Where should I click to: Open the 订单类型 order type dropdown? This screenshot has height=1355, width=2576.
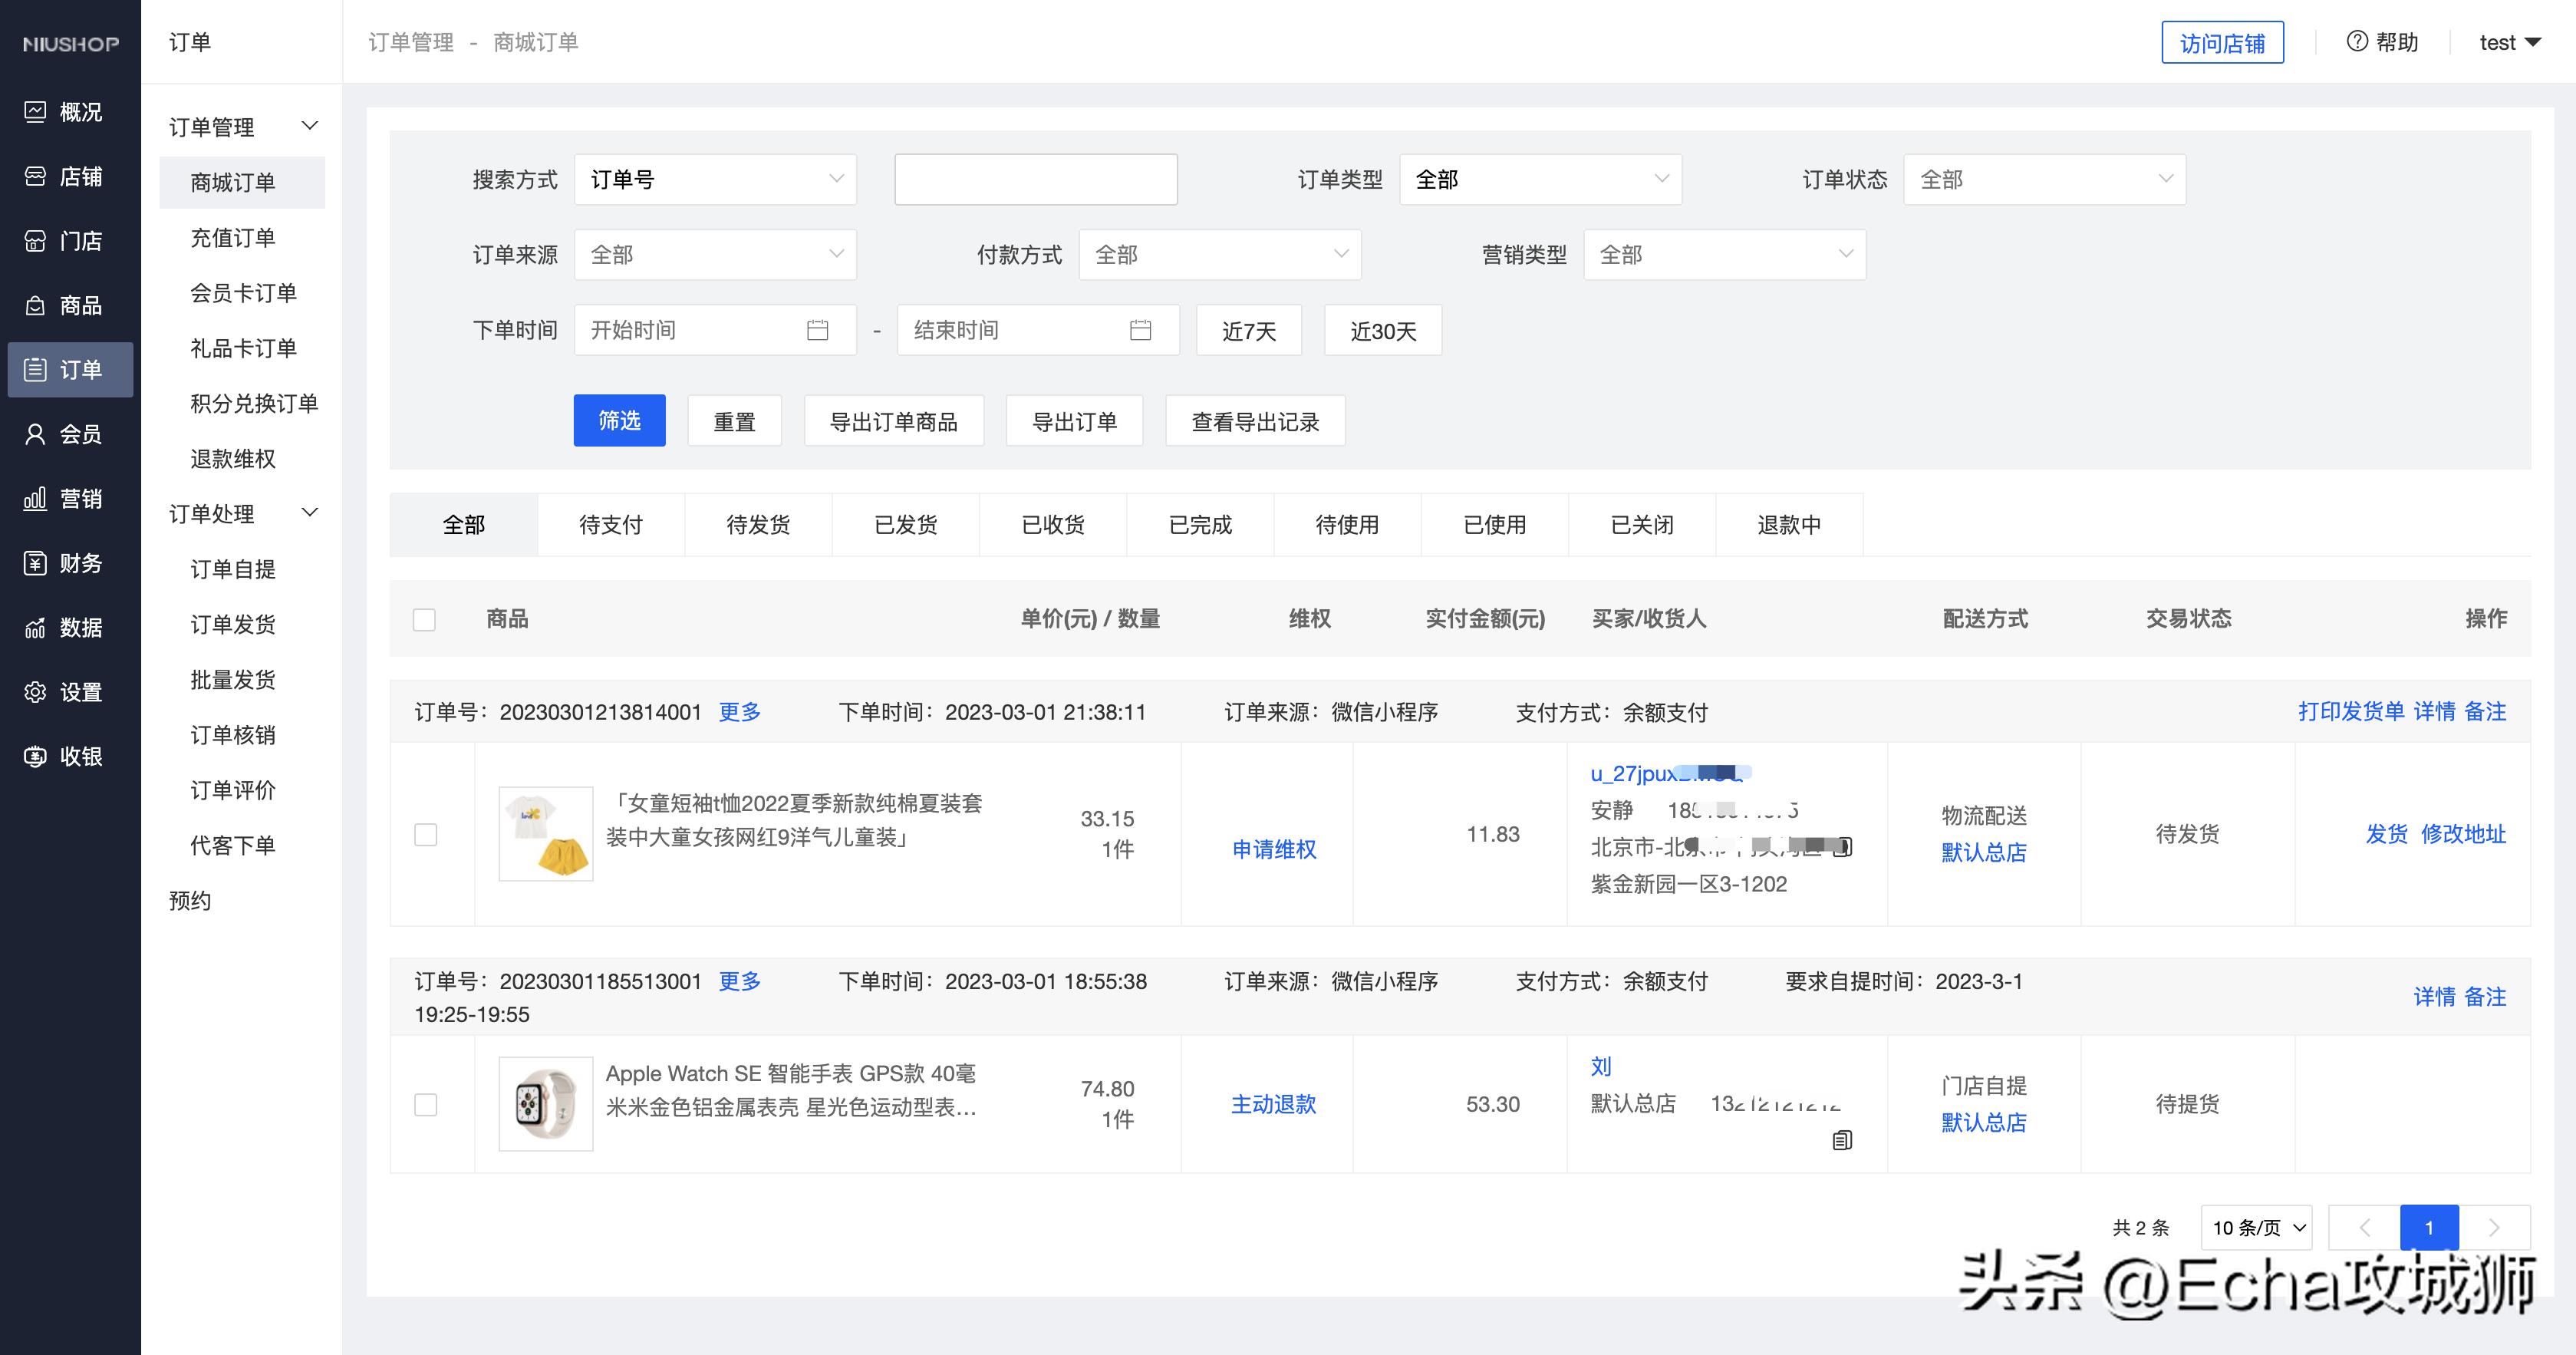coord(1540,179)
